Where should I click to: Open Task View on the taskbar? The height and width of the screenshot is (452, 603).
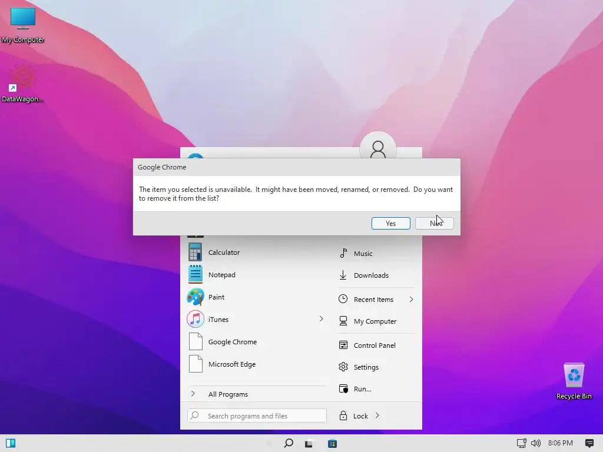309,444
